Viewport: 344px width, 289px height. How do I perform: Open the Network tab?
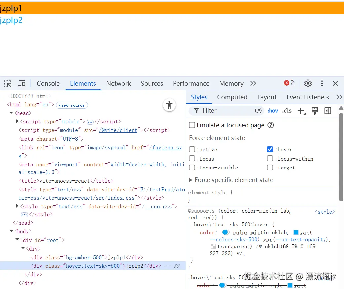pos(119,83)
